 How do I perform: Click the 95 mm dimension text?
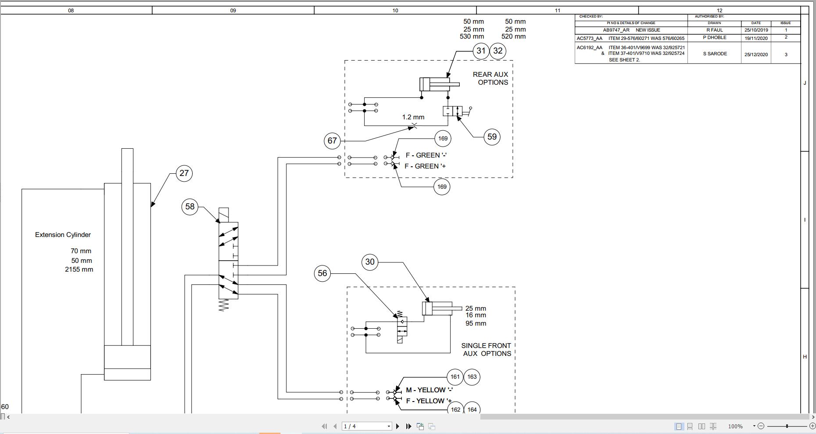[x=476, y=323]
